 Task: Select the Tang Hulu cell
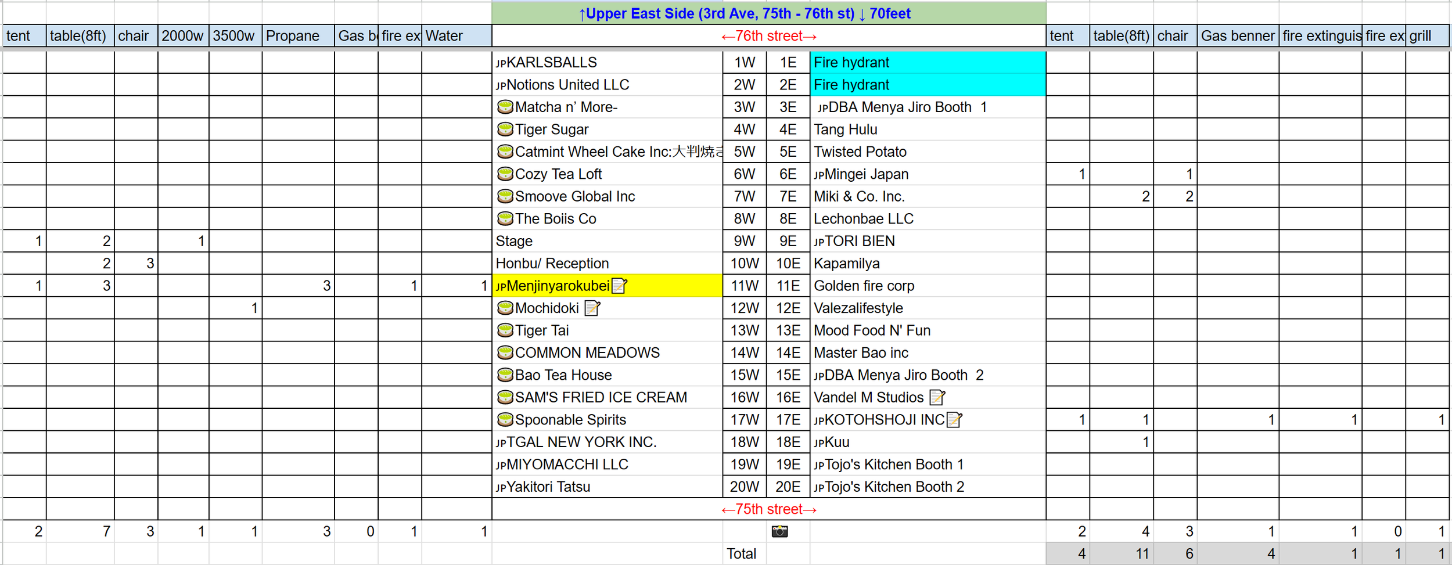pos(928,129)
